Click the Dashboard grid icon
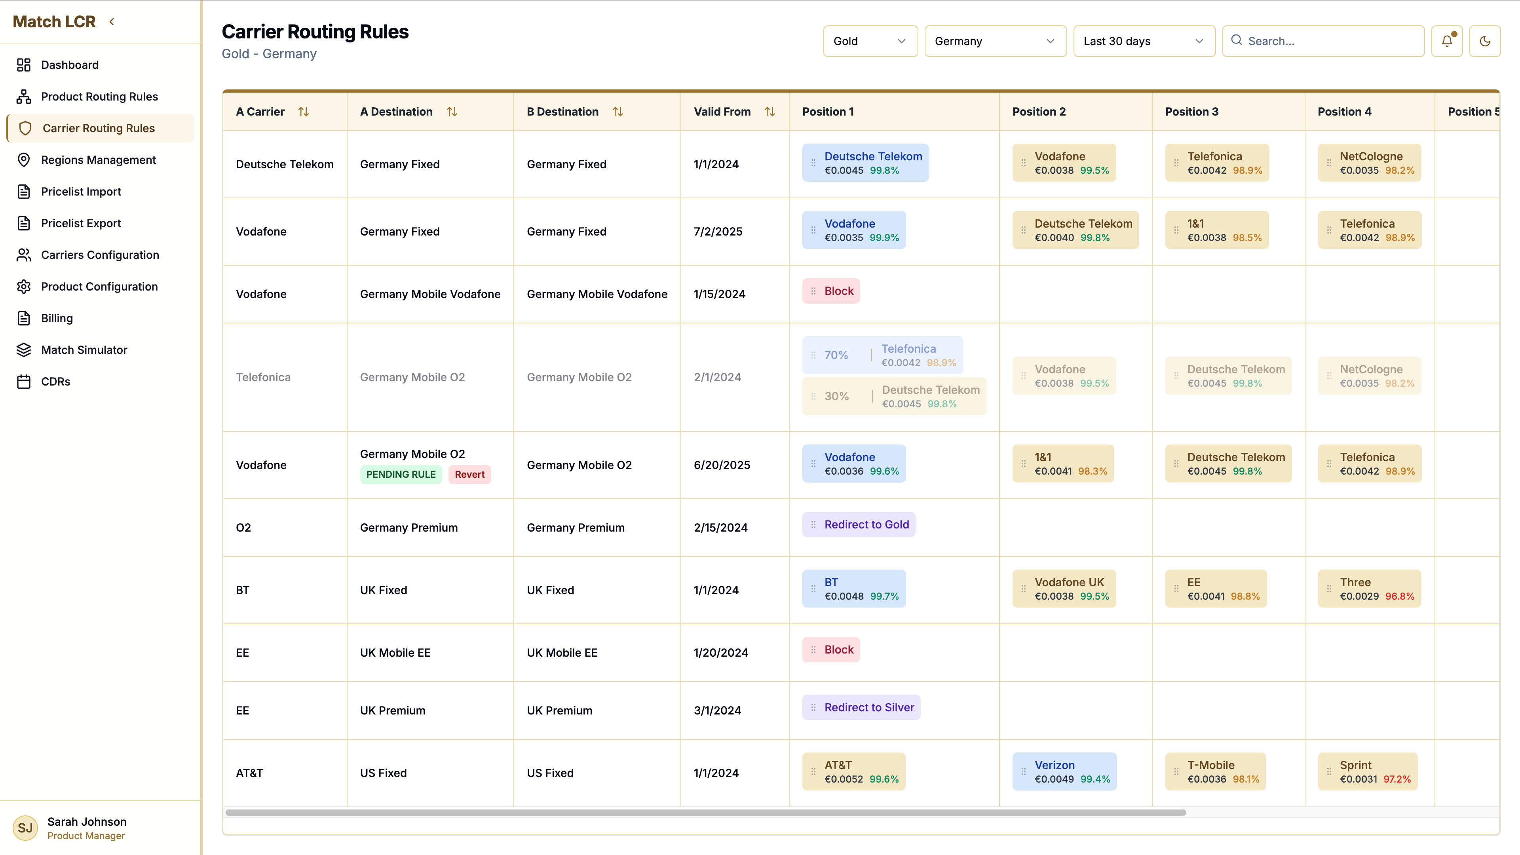The height and width of the screenshot is (855, 1520). click(24, 65)
